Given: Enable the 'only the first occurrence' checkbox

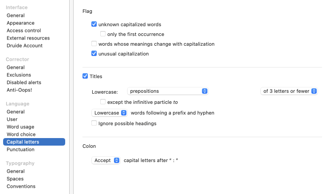Looking at the screenshot, I should [103, 34].
